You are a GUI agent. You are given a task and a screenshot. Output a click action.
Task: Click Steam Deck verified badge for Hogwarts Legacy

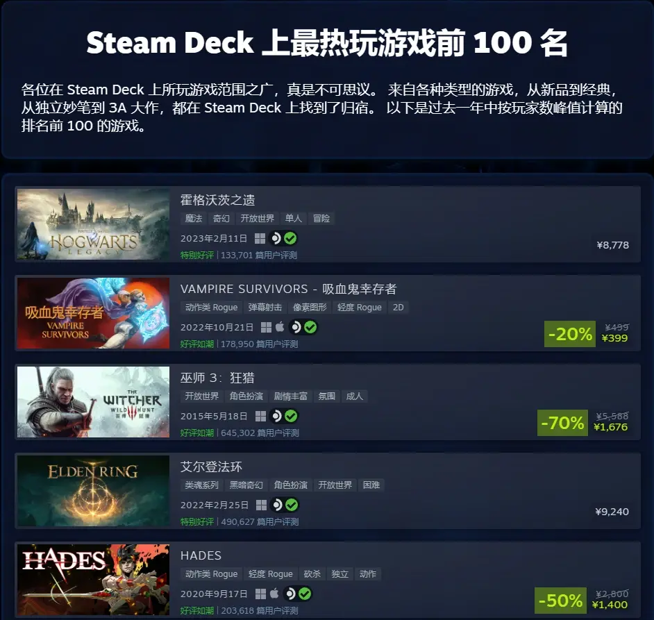283,238
